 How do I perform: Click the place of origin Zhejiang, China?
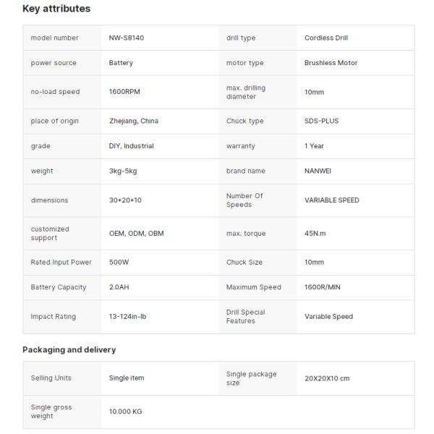(x=134, y=121)
